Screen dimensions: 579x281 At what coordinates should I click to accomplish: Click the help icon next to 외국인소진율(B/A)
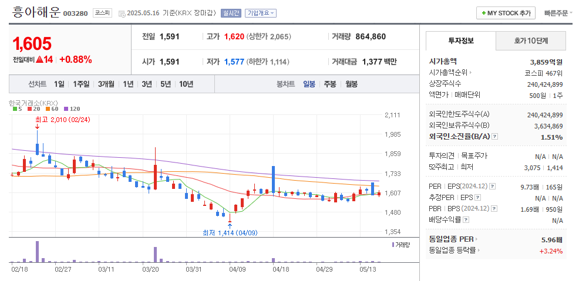(495, 137)
